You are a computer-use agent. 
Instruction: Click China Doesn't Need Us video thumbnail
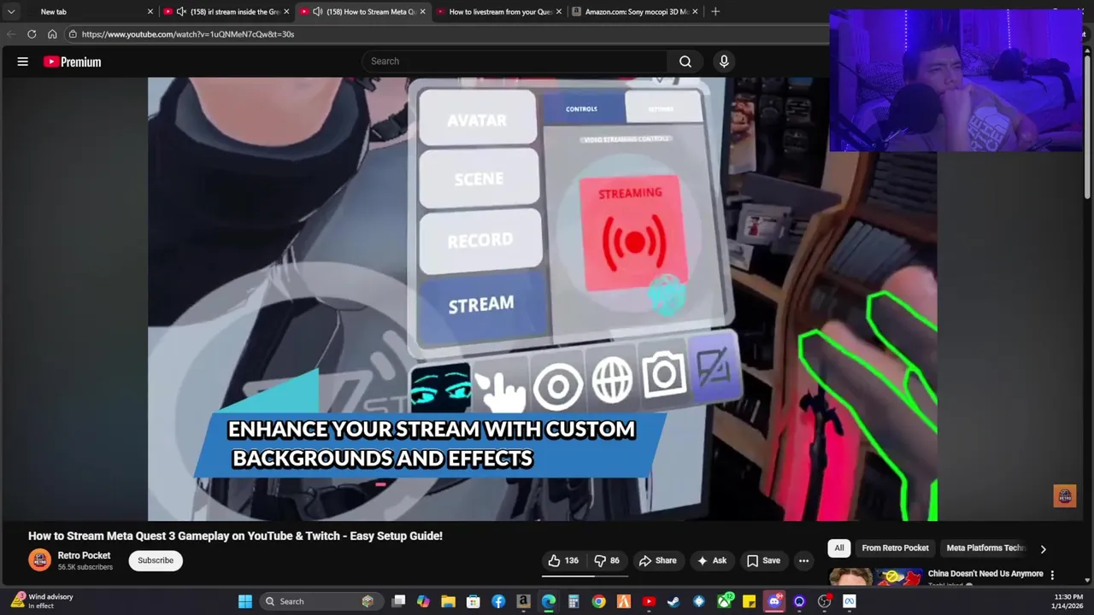[x=875, y=577]
